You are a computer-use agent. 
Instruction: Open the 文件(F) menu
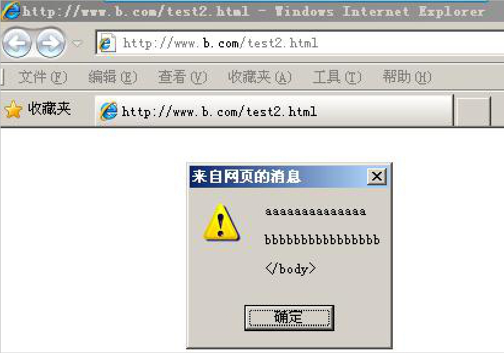click(x=43, y=77)
